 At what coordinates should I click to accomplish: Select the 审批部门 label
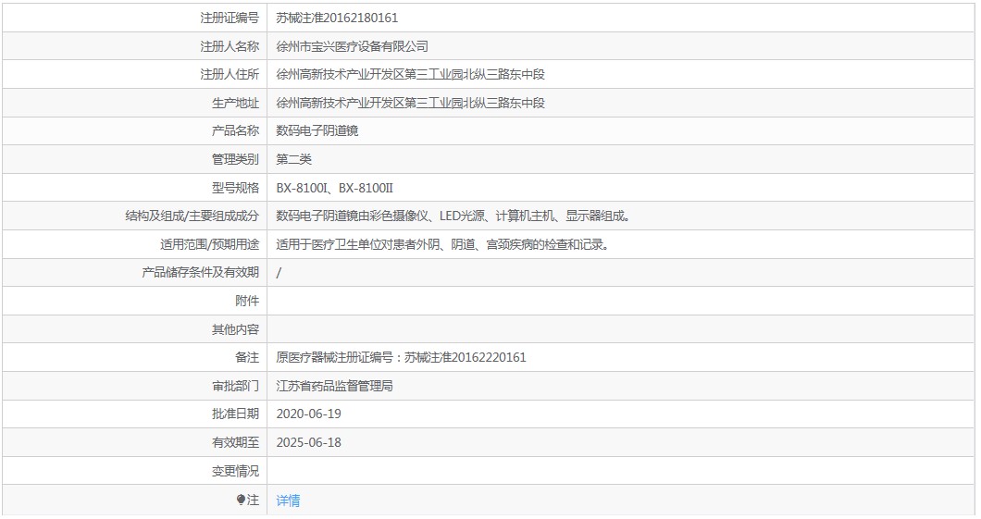[235, 386]
